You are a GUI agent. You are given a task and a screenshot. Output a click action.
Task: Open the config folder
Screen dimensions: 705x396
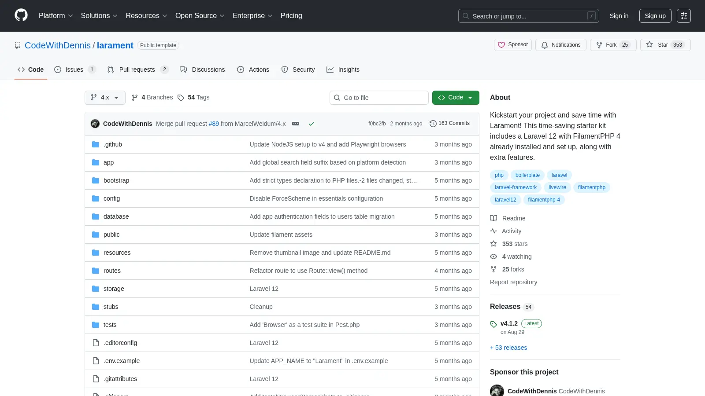(x=111, y=198)
